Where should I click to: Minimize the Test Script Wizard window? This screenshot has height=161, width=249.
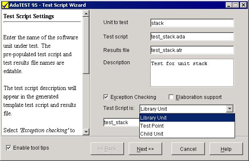pyautogui.click(x=229, y=5)
